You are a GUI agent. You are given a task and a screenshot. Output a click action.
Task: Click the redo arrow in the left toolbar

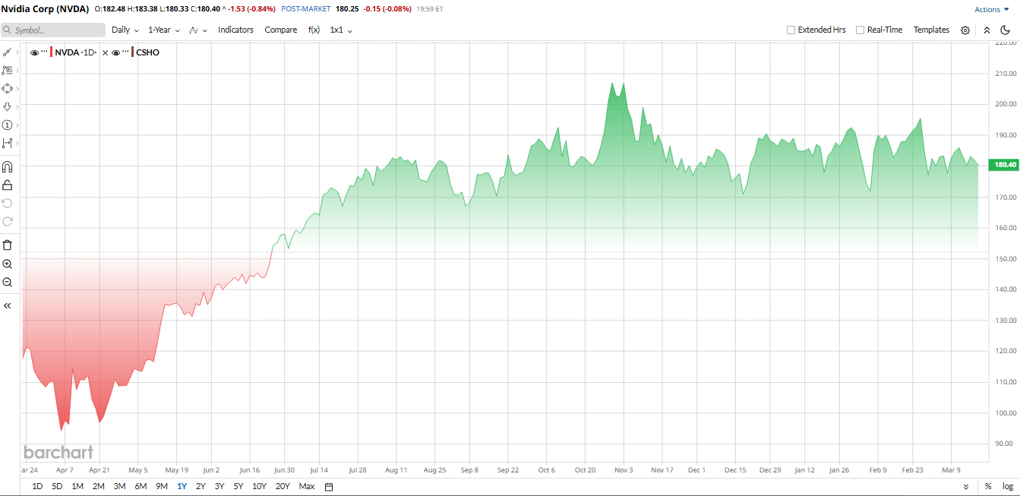click(8, 221)
